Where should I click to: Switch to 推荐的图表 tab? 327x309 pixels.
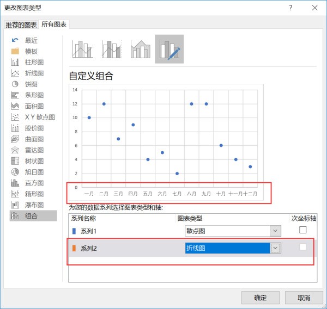click(x=21, y=25)
